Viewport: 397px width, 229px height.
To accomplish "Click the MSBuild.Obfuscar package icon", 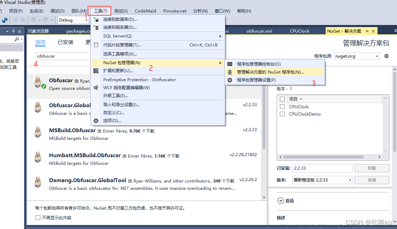I will [x=38, y=132].
